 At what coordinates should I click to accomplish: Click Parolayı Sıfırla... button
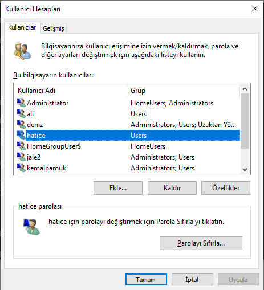tap(201, 243)
